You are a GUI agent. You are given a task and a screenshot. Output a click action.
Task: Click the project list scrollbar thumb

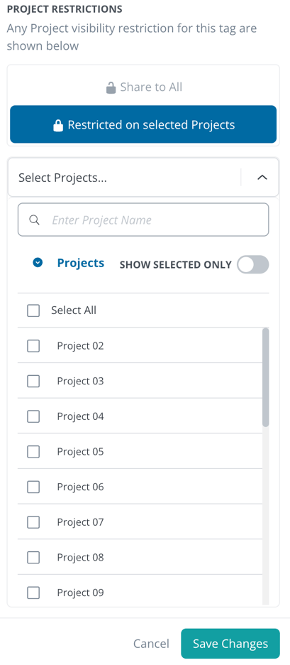pos(265,377)
